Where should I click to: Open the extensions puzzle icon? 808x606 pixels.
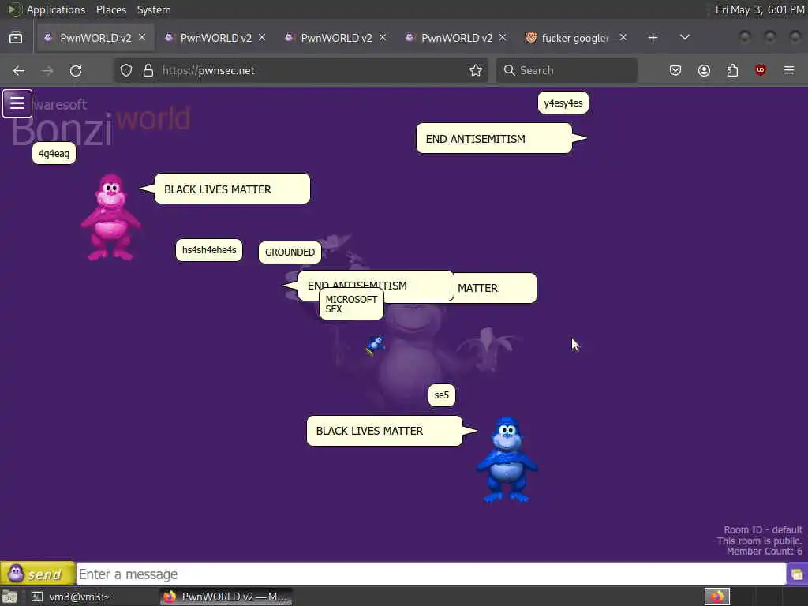point(732,70)
